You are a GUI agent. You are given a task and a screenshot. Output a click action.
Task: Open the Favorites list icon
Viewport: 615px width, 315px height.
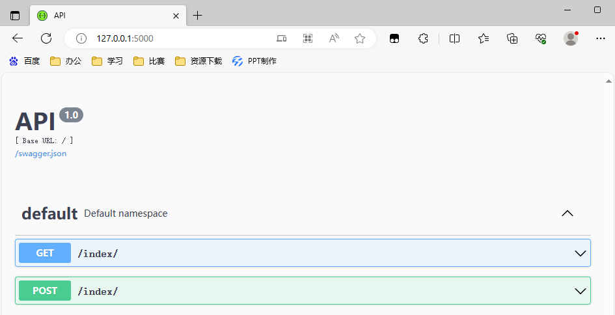(484, 38)
